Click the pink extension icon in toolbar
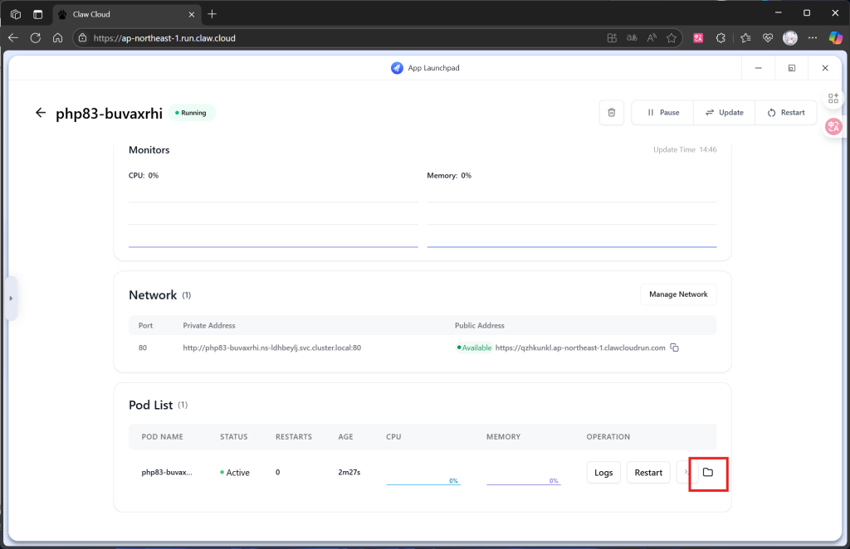Image resolution: width=850 pixels, height=549 pixels. [x=698, y=38]
